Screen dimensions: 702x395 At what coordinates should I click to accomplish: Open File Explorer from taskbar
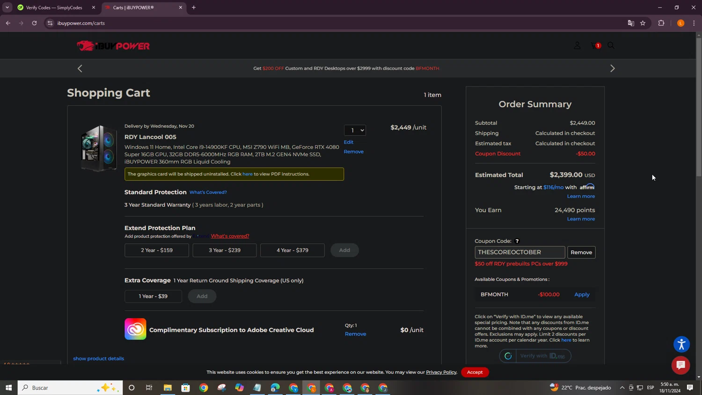click(168, 388)
